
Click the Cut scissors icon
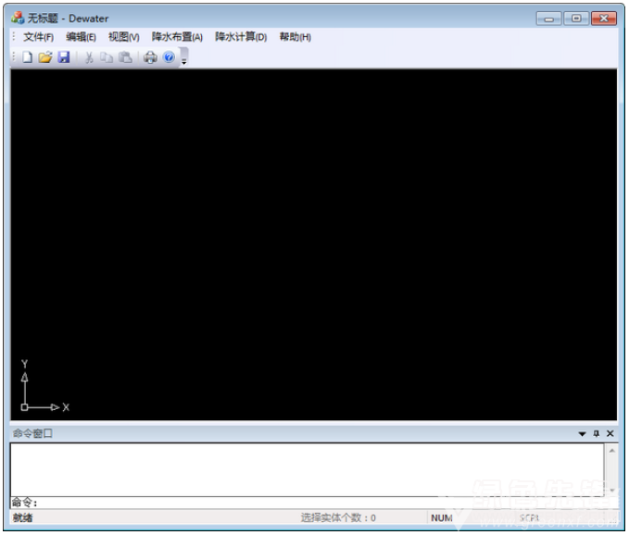pyautogui.click(x=89, y=57)
